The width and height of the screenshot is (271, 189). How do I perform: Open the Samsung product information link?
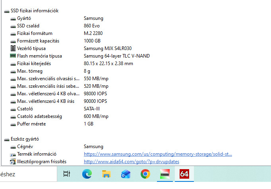tap(158, 154)
